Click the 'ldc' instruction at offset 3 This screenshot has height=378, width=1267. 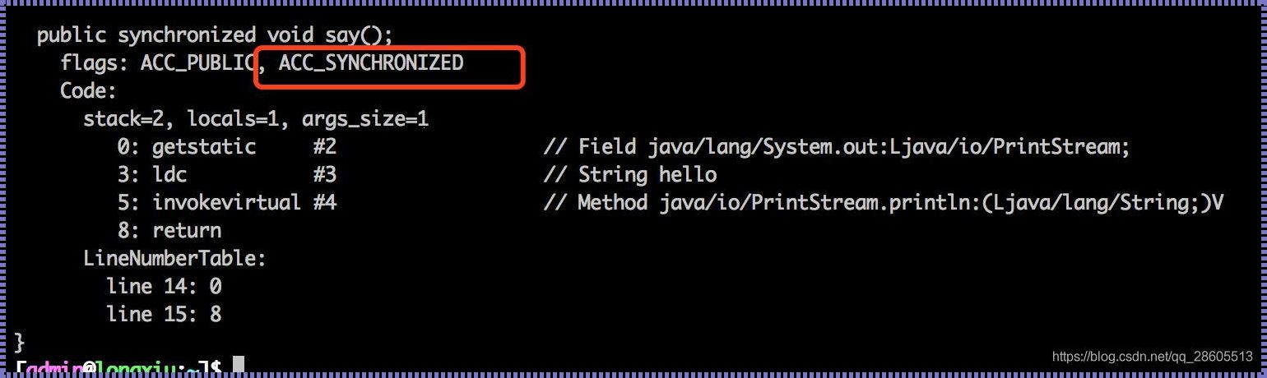coord(169,174)
